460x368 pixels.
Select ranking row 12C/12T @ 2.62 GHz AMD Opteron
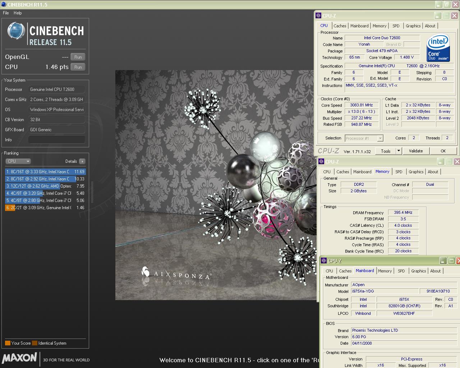(45, 186)
